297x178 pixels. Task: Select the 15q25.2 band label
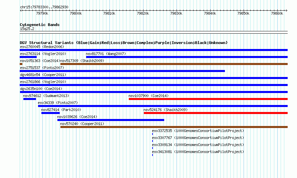pyautogui.click(x=27, y=29)
